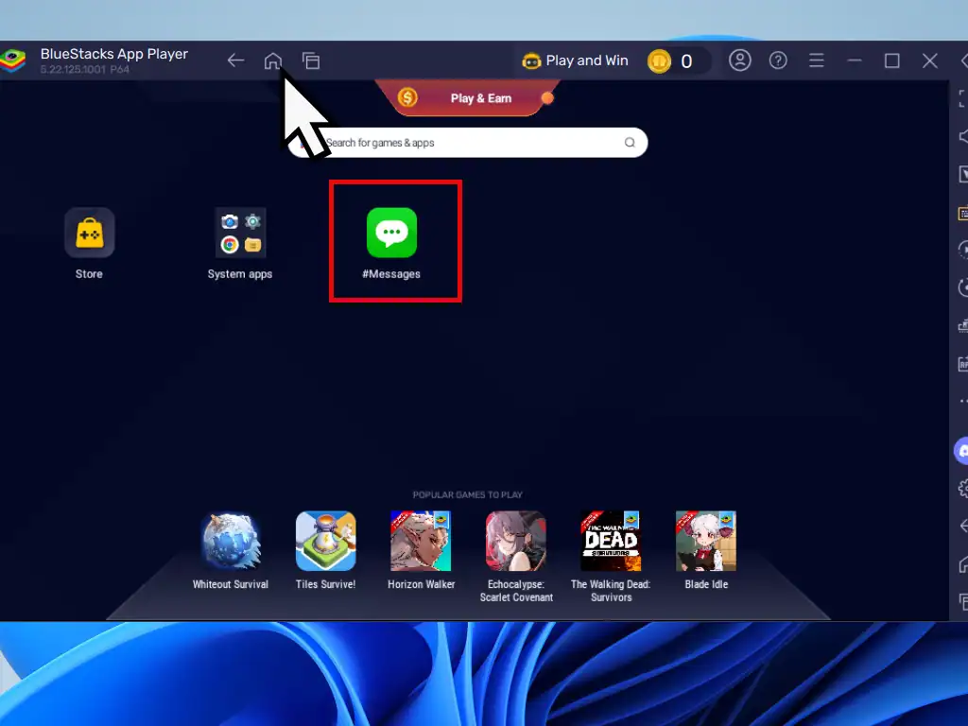The image size is (968, 726).
Task: Launch Tiles Survive! game
Action: click(x=326, y=542)
